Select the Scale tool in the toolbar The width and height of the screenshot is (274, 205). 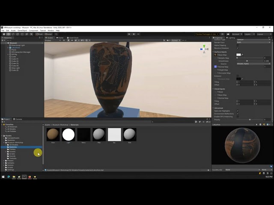[x=18, y=34]
